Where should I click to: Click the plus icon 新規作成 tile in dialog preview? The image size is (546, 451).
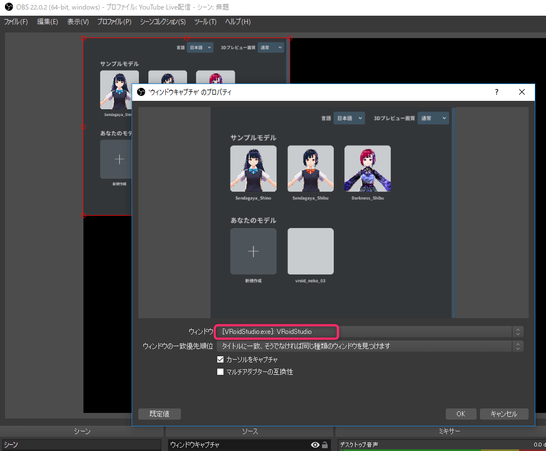[x=253, y=251]
